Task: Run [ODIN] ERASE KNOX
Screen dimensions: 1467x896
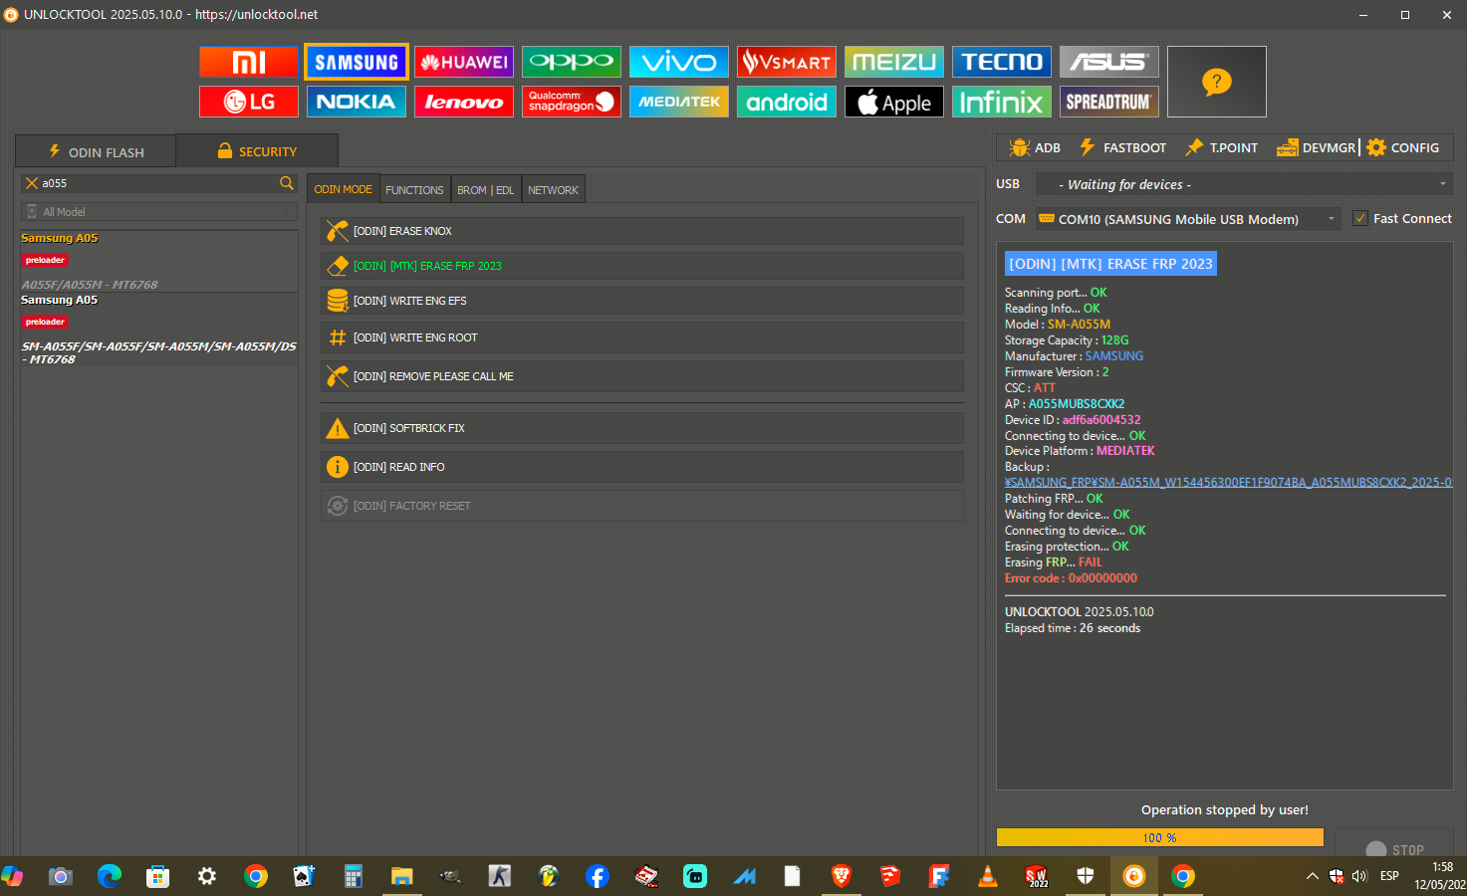Action: pyautogui.click(x=642, y=231)
